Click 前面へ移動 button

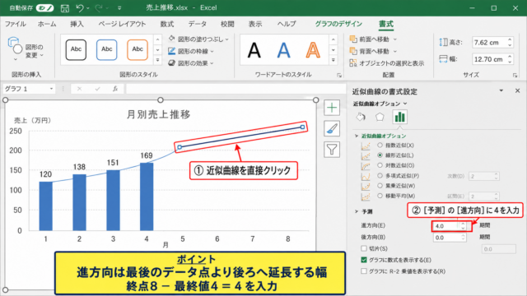tap(373, 39)
